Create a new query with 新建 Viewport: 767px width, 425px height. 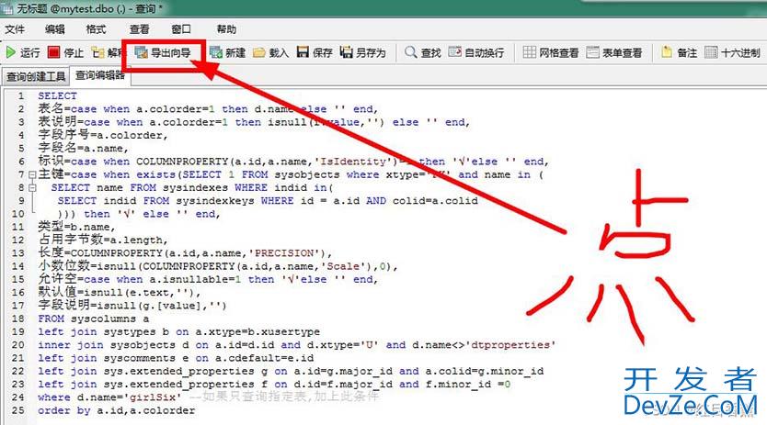[x=227, y=52]
